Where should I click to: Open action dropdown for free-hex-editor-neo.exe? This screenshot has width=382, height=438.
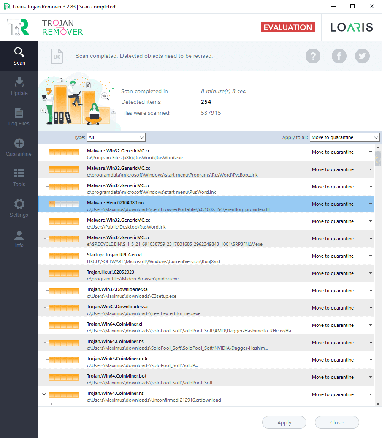(371, 308)
